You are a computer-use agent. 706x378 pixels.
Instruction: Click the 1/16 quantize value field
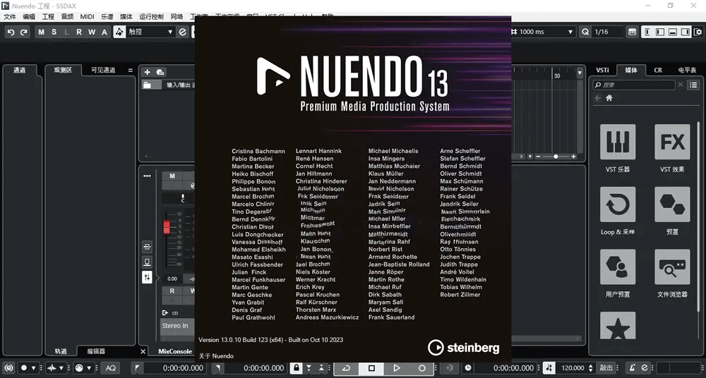pos(607,32)
